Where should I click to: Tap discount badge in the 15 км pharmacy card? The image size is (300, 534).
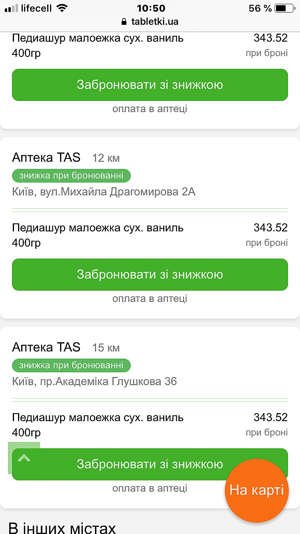71,365
